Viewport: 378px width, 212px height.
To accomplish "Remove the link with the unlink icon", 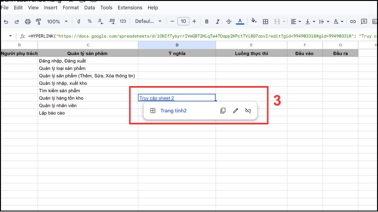I will pyautogui.click(x=248, y=111).
